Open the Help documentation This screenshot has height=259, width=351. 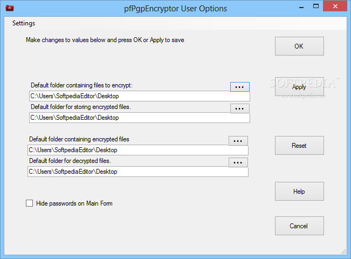299,192
